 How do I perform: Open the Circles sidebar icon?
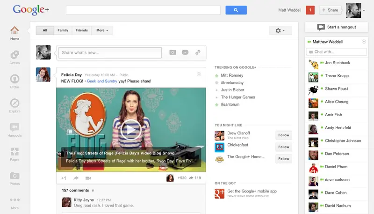14,55
